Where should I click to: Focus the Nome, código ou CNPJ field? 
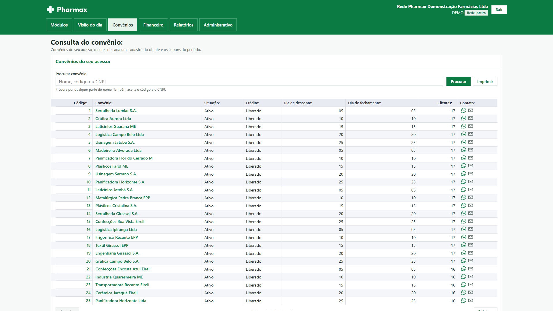(x=249, y=81)
